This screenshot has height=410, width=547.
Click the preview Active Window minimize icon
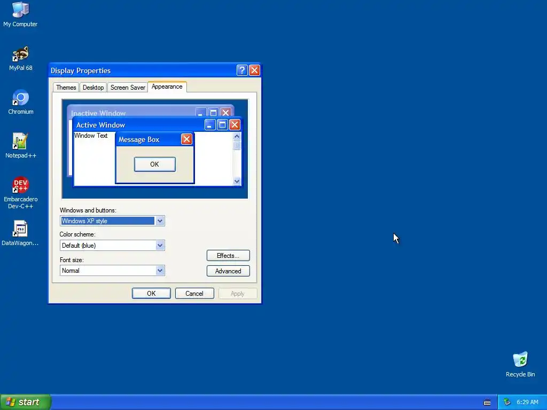click(x=209, y=125)
